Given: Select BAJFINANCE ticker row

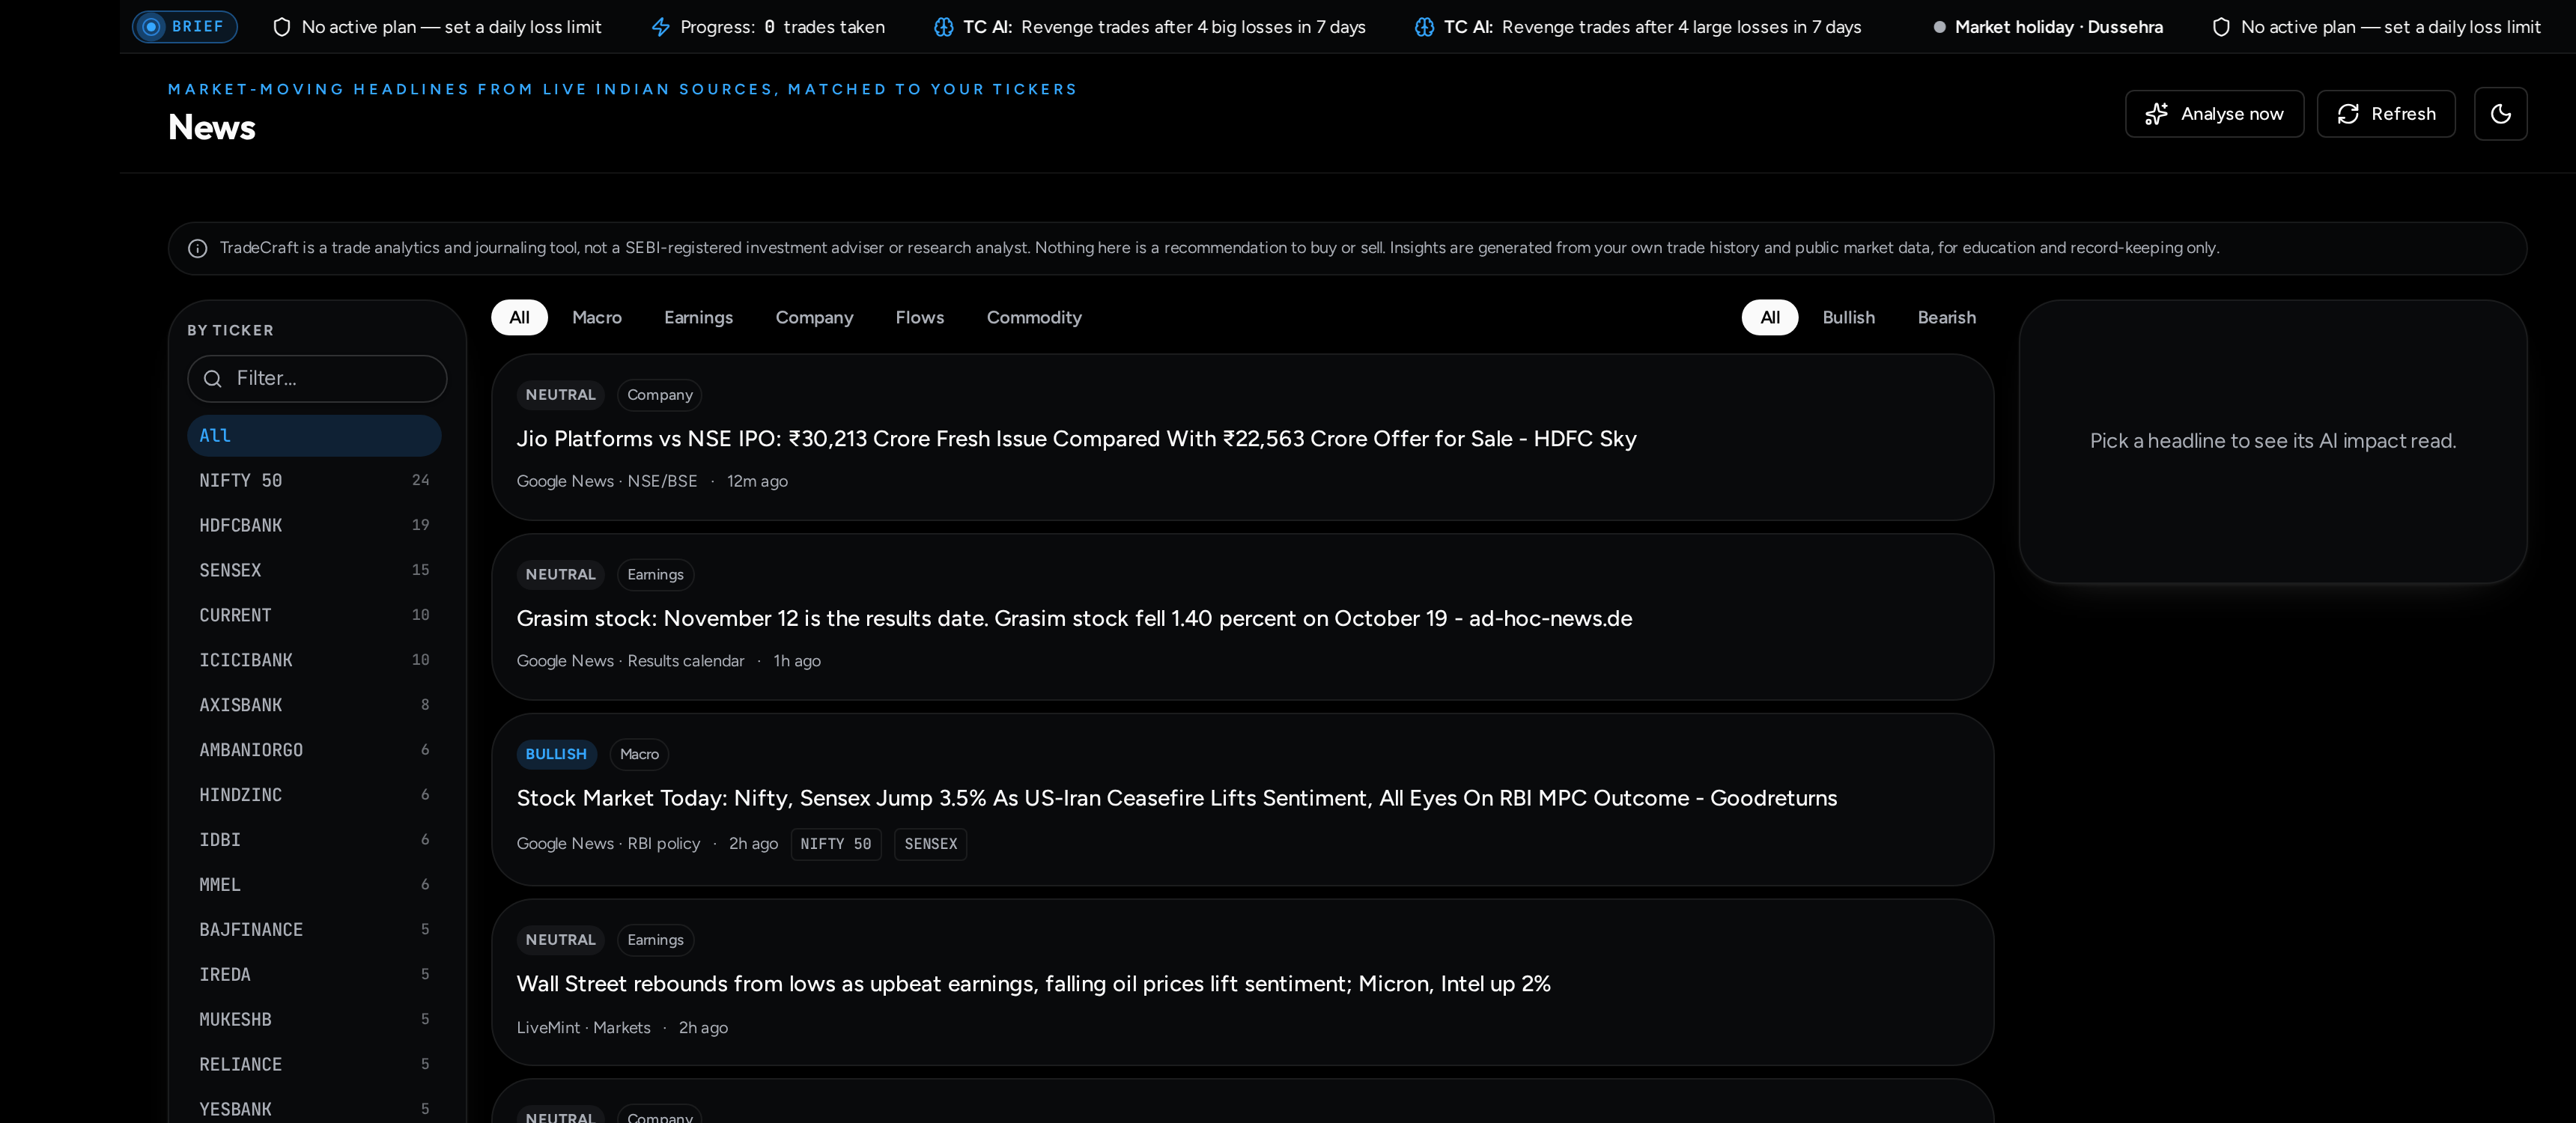Looking at the screenshot, I should click(x=314, y=930).
